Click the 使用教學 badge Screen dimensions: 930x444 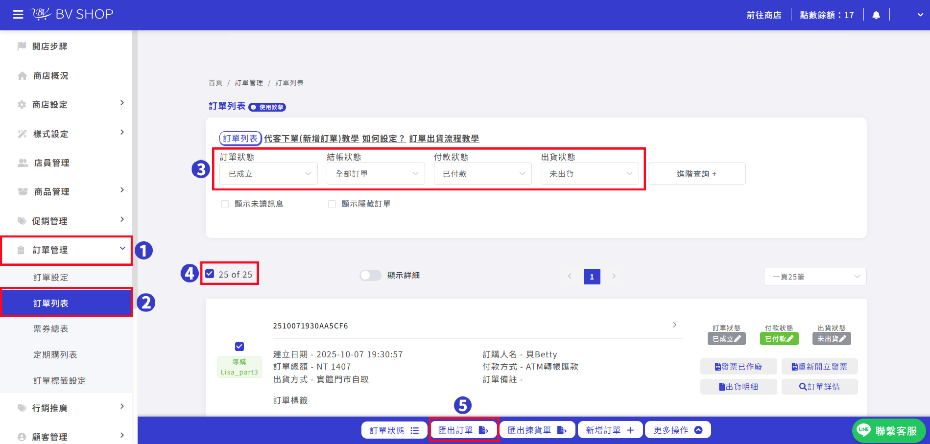[267, 107]
